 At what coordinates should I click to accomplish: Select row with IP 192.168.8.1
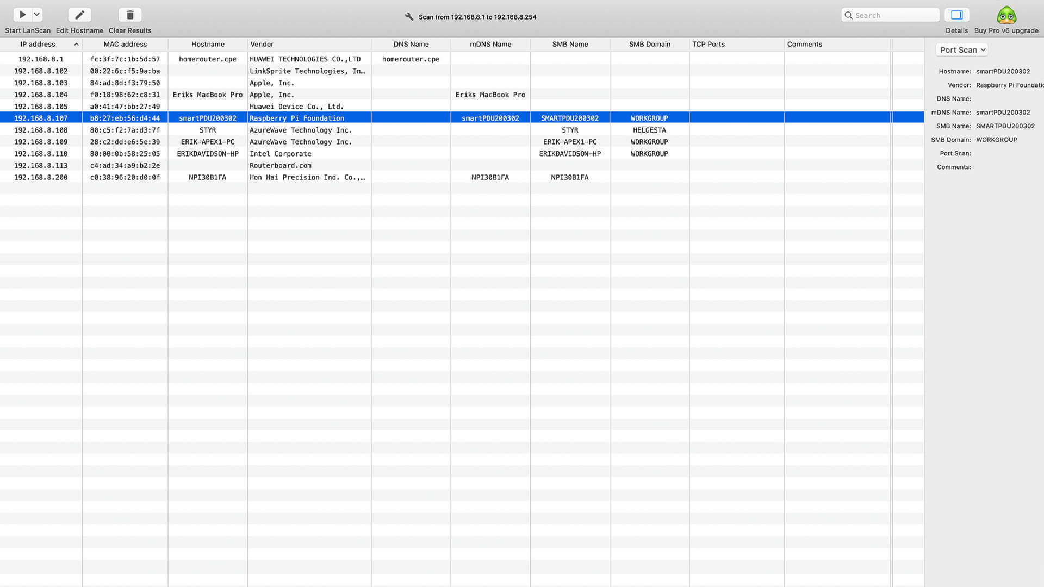tap(462, 59)
